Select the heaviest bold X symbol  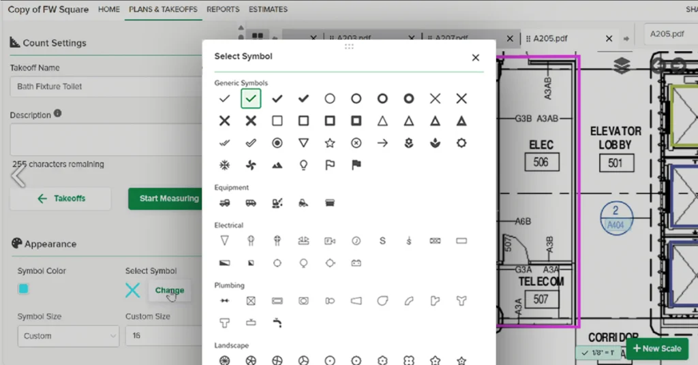coord(251,121)
